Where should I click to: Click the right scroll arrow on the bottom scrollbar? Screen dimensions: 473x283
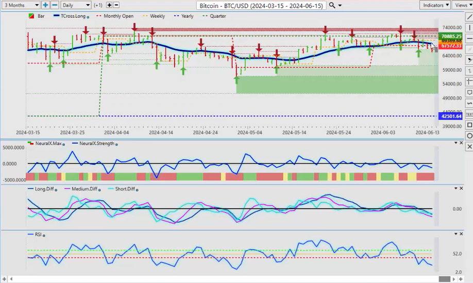point(454,279)
